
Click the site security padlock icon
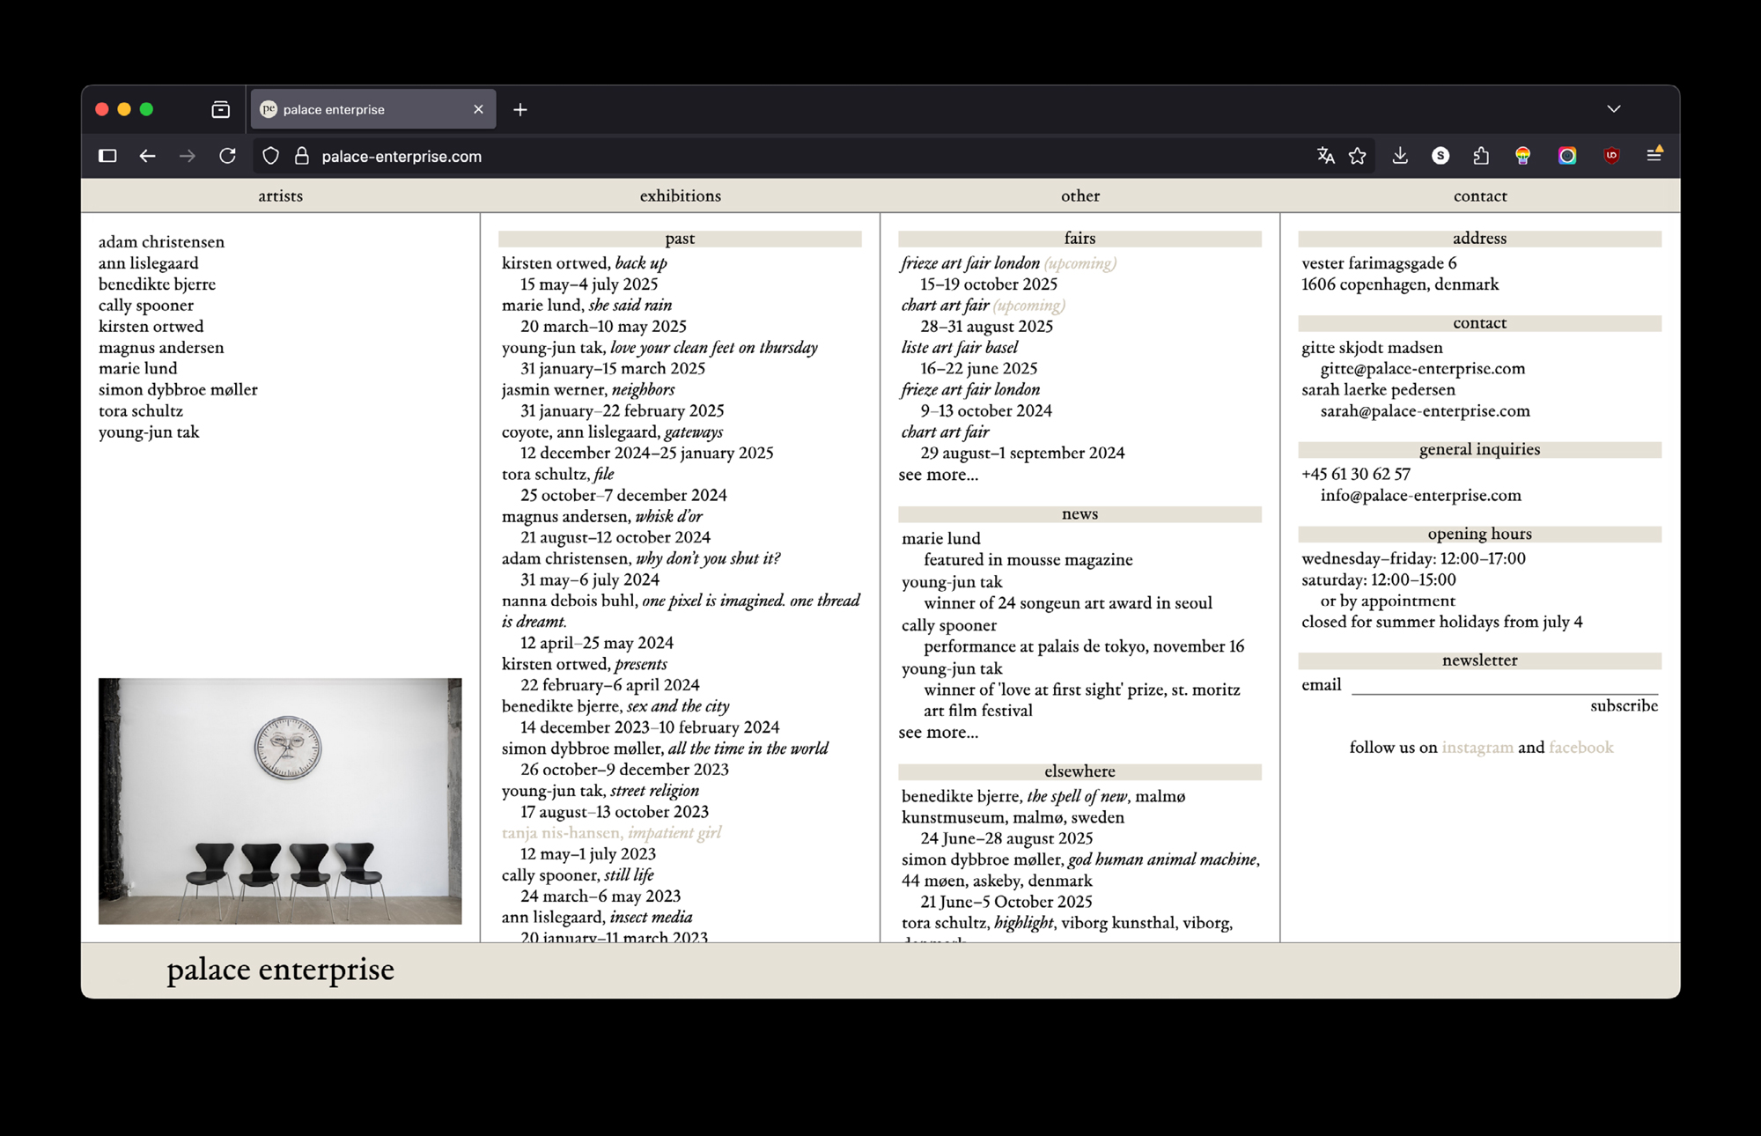(302, 156)
